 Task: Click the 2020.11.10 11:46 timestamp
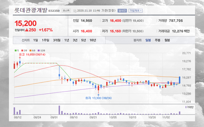pyautogui.click(x=89, y=10)
